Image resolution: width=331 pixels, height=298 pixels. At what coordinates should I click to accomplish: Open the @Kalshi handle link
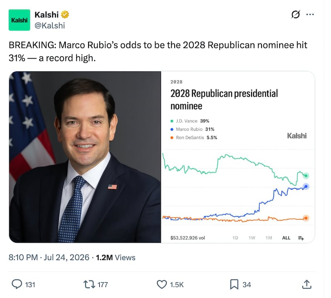tap(50, 26)
